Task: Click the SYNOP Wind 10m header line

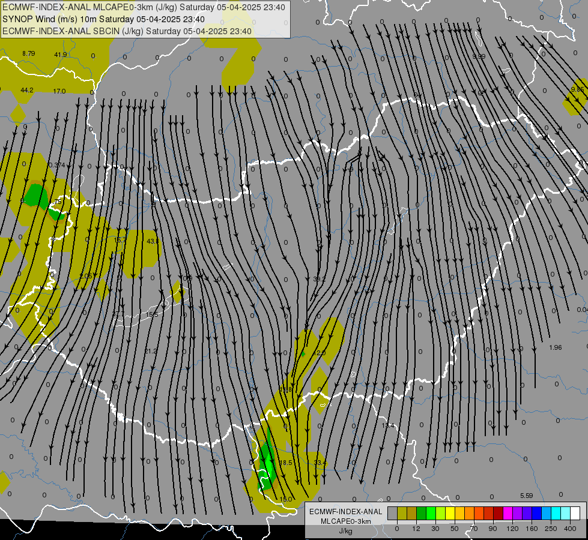Action: coord(103,19)
